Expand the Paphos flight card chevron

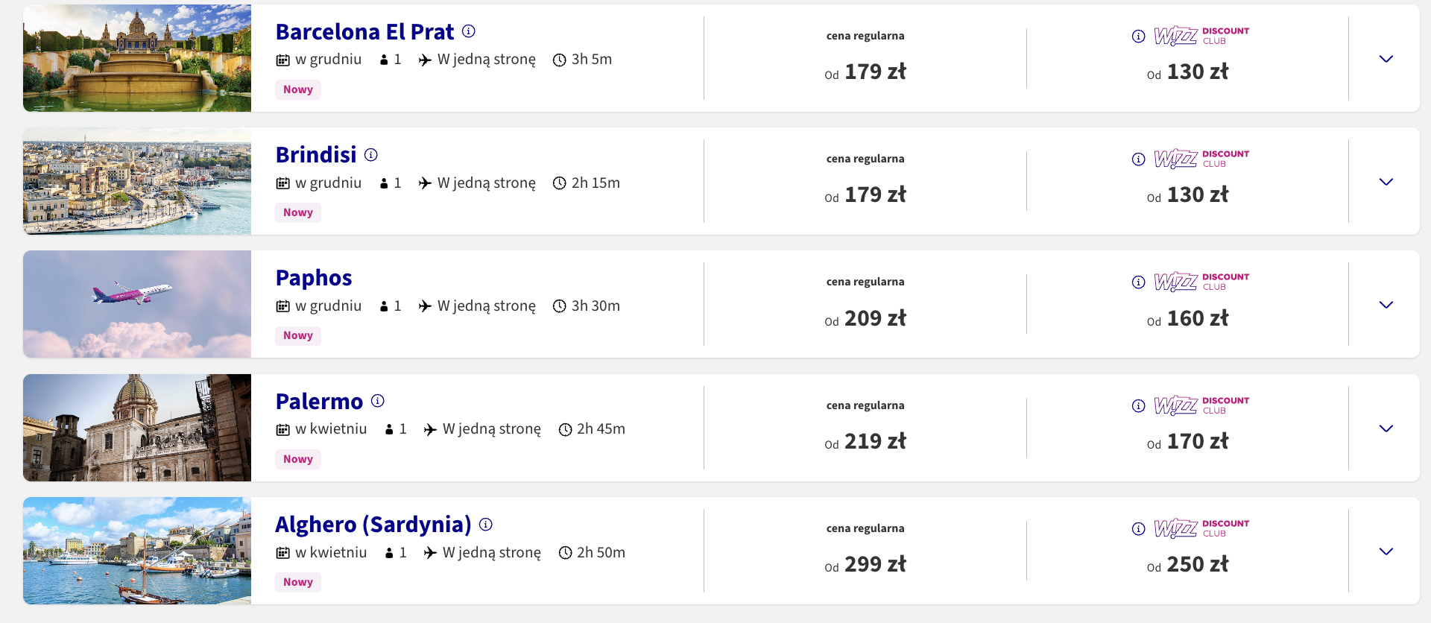point(1386,305)
